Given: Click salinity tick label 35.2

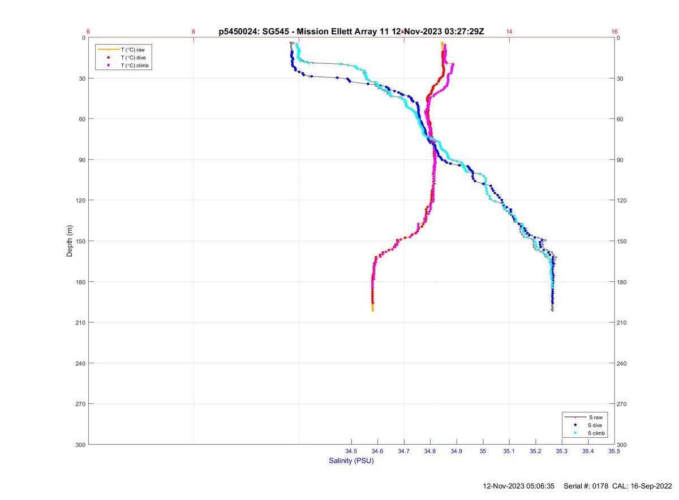Looking at the screenshot, I should pyautogui.click(x=535, y=451).
